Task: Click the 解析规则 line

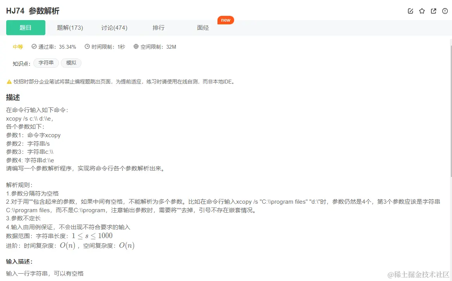Action: (x=20, y=185)
